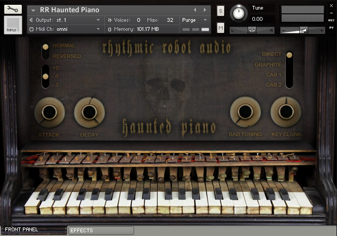Set octave switch to 0
Screen dimensions: 337x236
(x=57, y=77)
